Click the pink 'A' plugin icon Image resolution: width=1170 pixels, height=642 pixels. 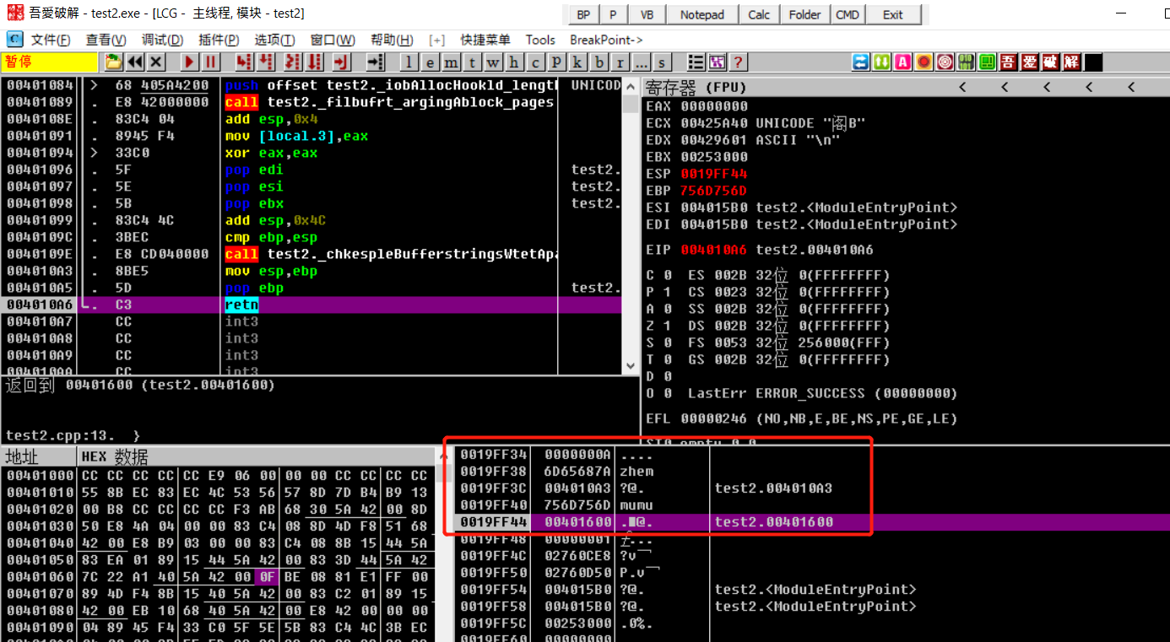click(902, 62)
